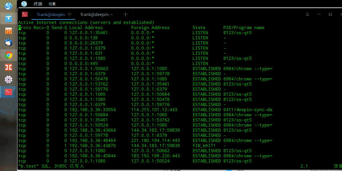Screen dimensions: 342x171
Task: Click the Proto column header text
Action: (25, 28)
